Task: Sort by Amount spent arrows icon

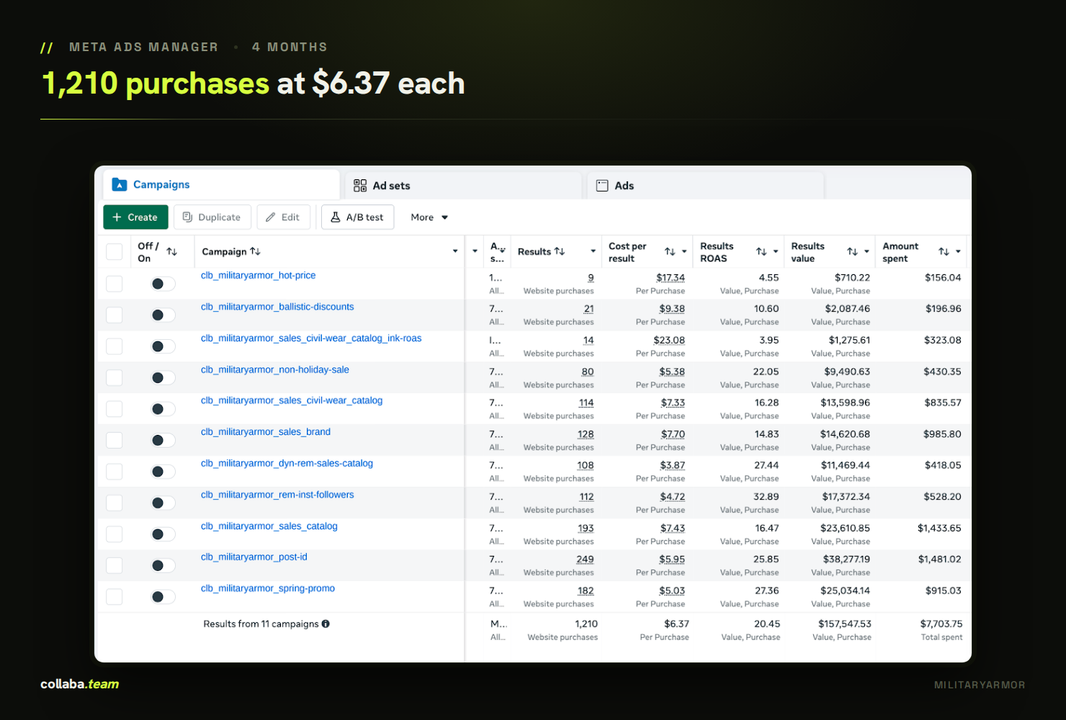Action: pyautogui.click(x=944, y=252)
